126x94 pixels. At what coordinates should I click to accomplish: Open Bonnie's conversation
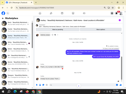pyautogui.click(x=16, y=63)
